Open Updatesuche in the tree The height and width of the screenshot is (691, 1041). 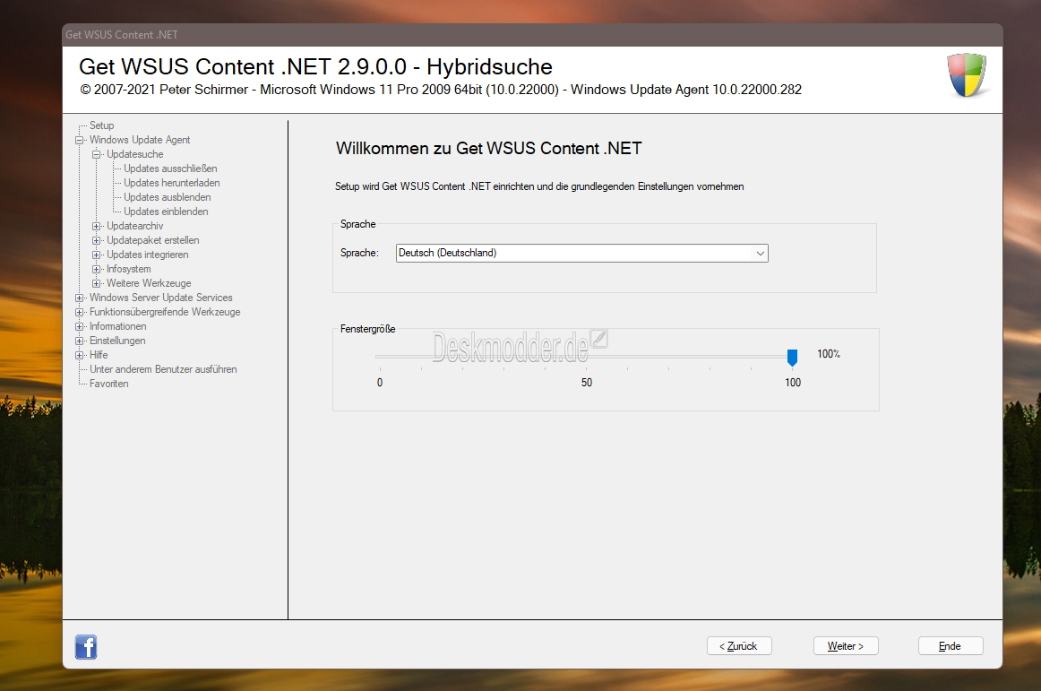pyautogui.click(x=134, y=154)
